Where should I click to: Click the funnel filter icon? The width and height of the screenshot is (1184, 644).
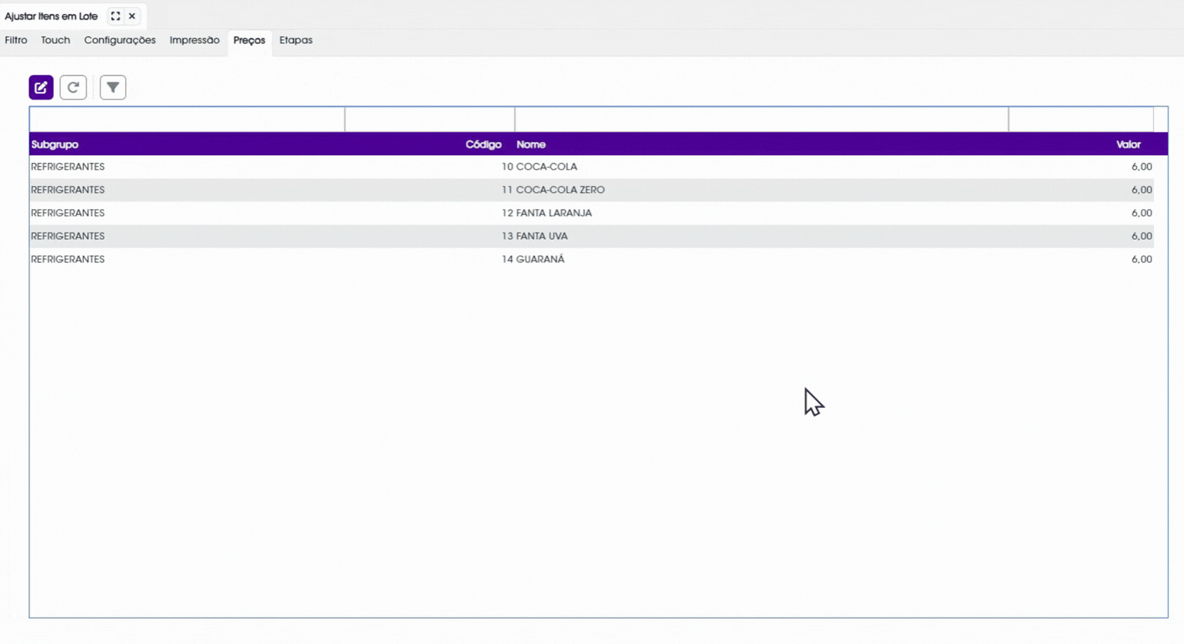click(x=113, y=87)
